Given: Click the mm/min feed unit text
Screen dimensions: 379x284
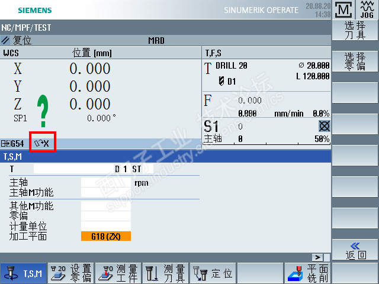Looking at the screenshot, I should 288,113.
